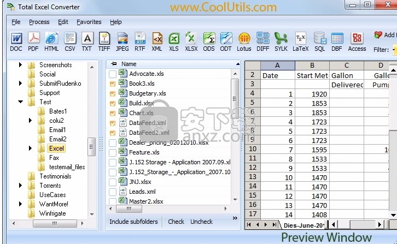Expand the SubmitRudenko folder
The image size is (397, 244).
point(20,83)
